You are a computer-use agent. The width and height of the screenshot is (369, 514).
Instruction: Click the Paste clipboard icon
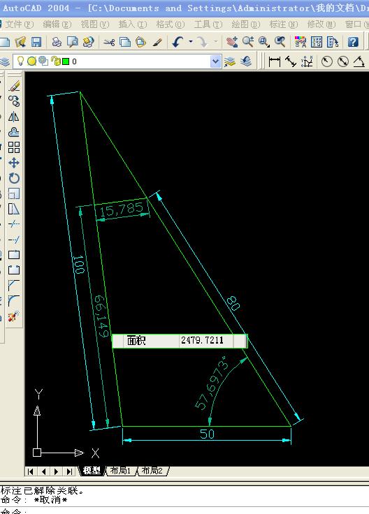click(x=140, y=42)
